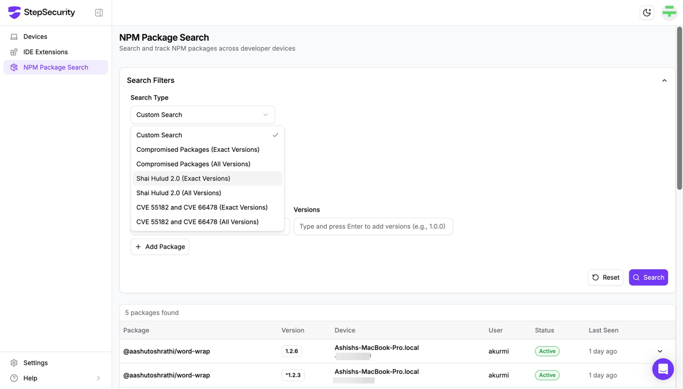The height and width of the screenshot is (389, 683).
Task: Collapse the Search Filters section
Action: pos(664,80)
